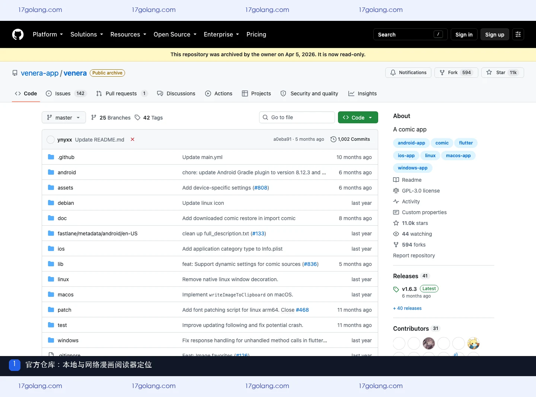
Task: Open the master branch selector
Action: tap(64, 117)
